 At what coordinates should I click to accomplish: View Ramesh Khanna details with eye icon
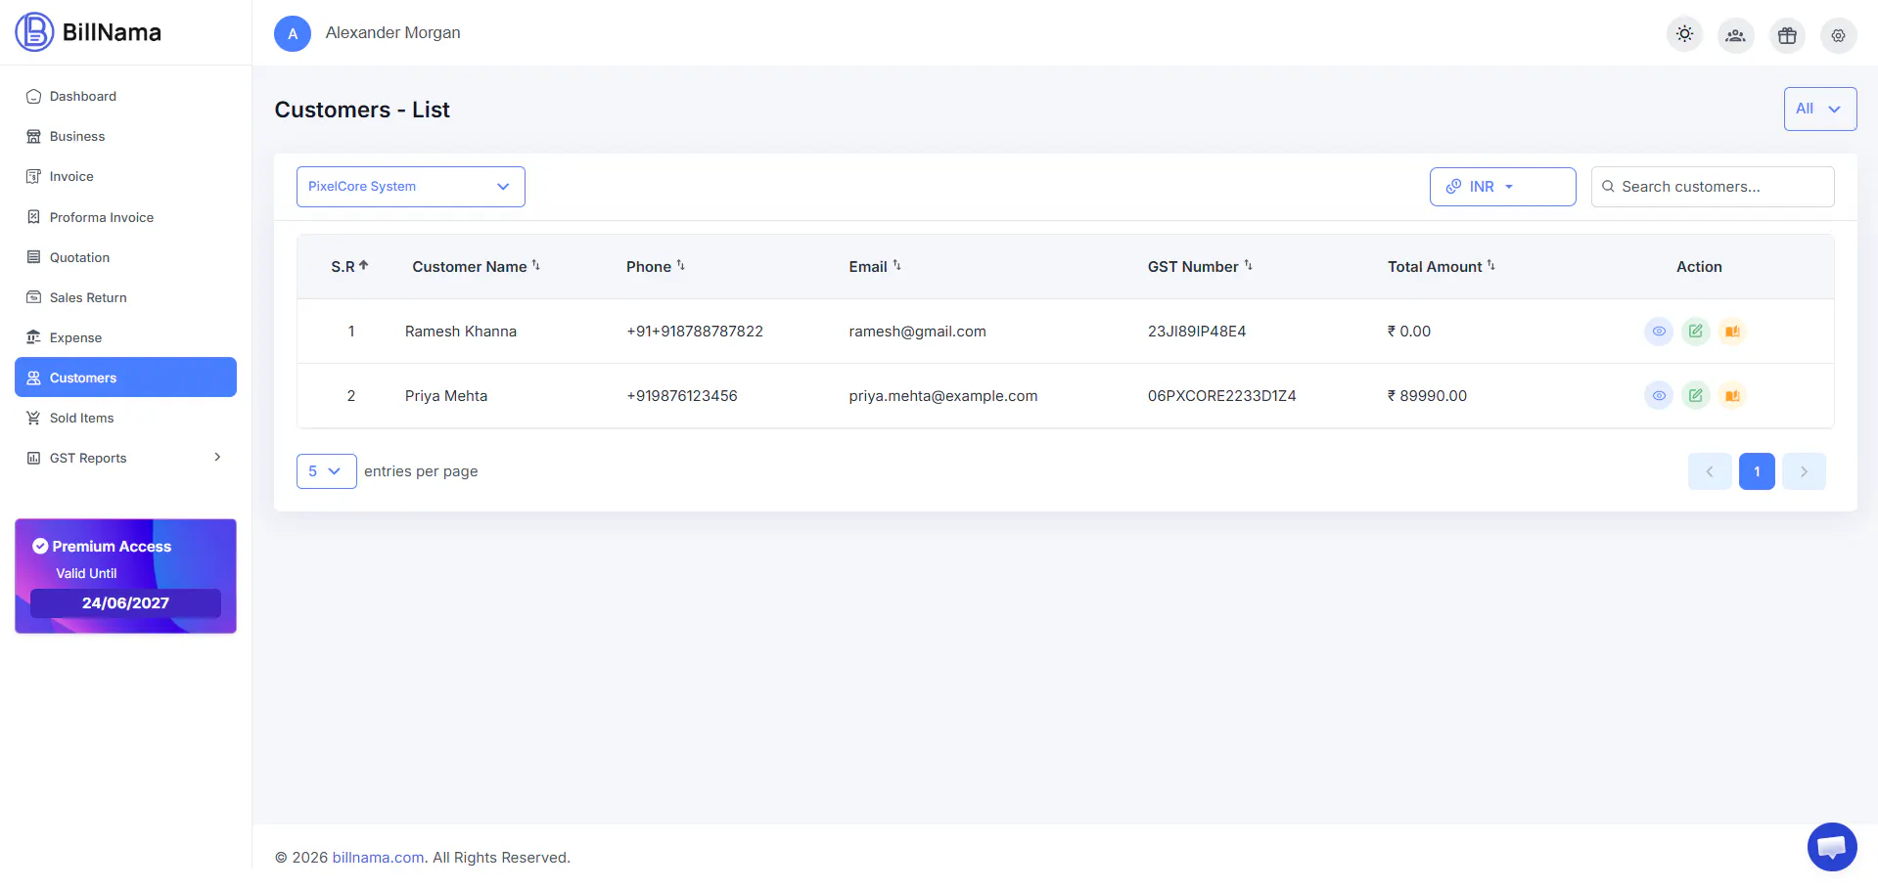pyautogui.click(x=1659, y=332)
